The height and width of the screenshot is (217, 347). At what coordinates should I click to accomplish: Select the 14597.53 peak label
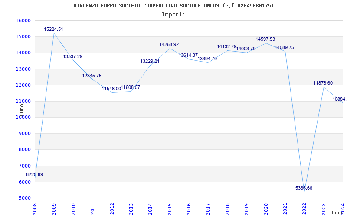tap(265, 39)
